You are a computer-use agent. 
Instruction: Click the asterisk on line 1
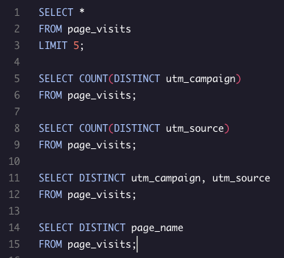[82, 11]
